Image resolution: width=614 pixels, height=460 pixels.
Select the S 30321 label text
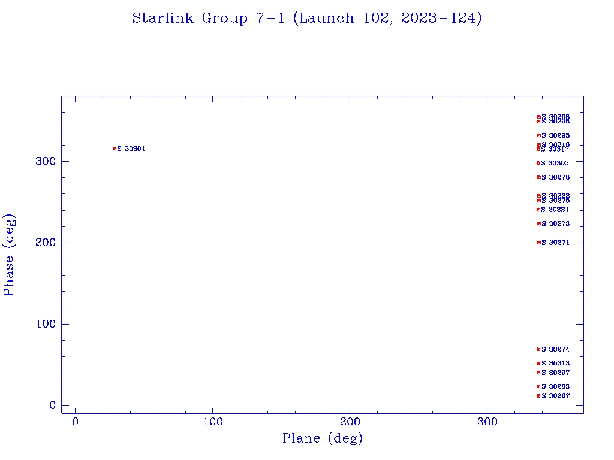point(555,210)
